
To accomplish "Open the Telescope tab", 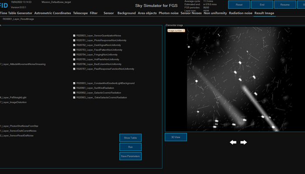I will 80,13.
